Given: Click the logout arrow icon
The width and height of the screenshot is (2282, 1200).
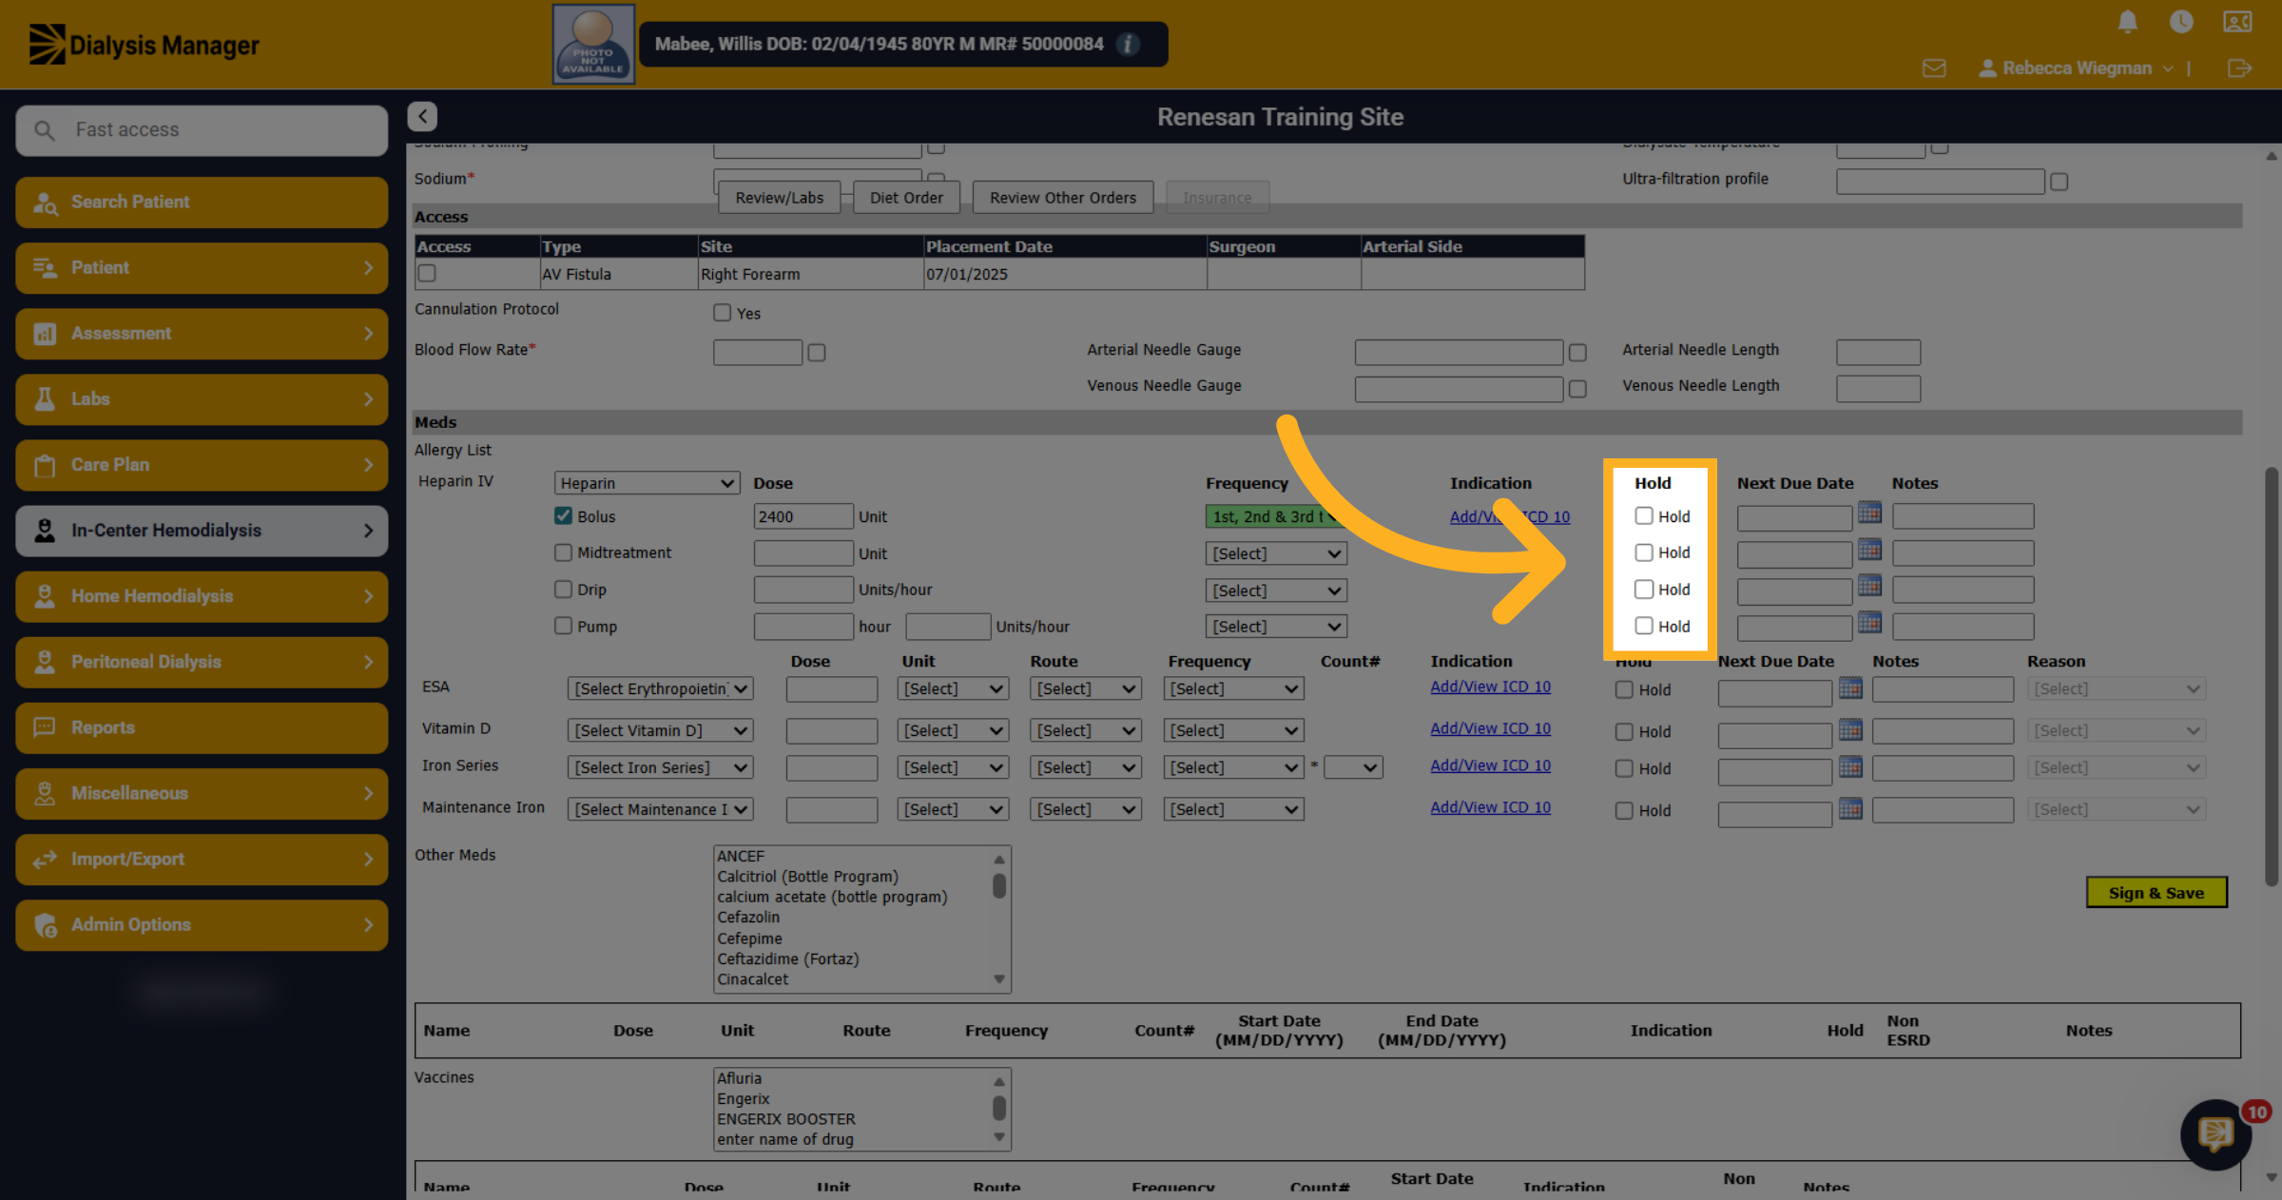Looking at the screenshot, I should coord(2239,68).
